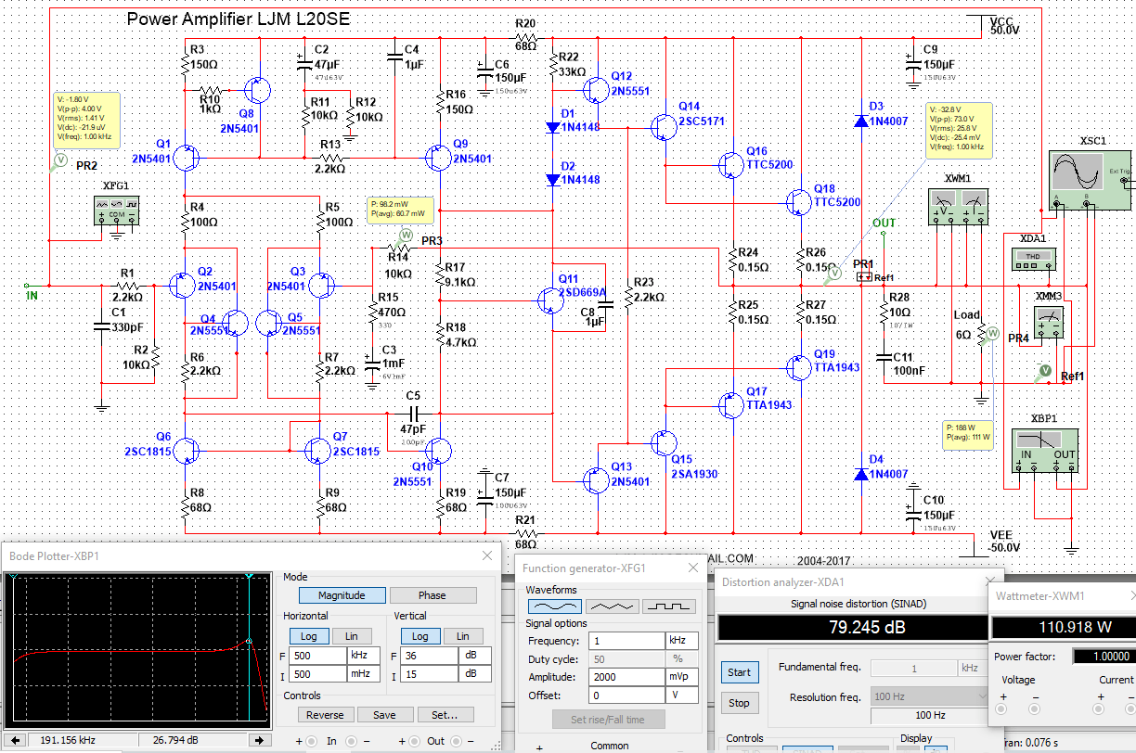Screen dimensions: 1136x753
Task: Set Horizontal axis scale to Lin
Action: (x=352, y=636)
